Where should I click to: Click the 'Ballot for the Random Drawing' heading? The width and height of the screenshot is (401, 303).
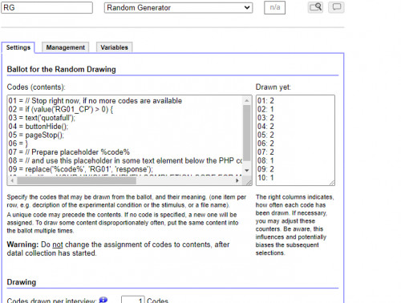coord(61,70)
